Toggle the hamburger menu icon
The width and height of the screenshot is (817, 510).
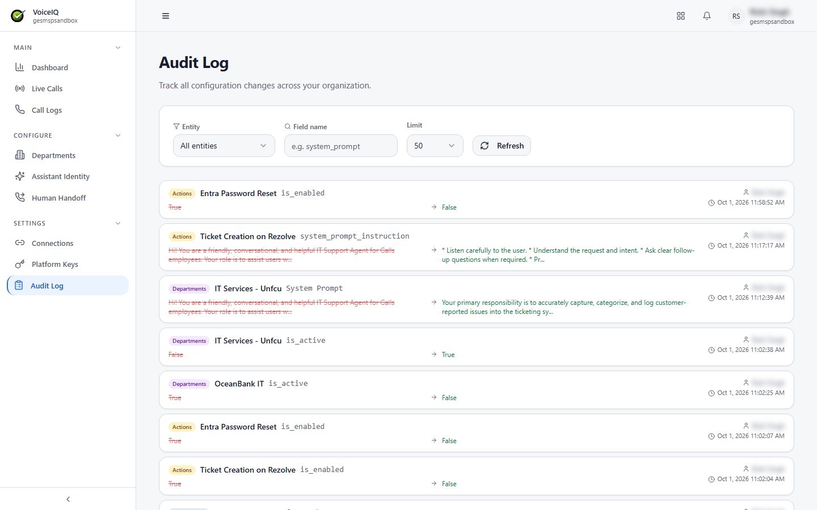coord(166,16)
